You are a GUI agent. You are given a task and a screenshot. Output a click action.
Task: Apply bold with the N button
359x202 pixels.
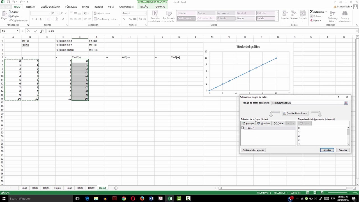point(33,19)
